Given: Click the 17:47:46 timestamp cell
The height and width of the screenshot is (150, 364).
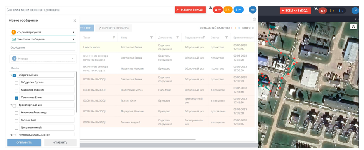Looking at the screenshot, I should (x=240, y=47).
